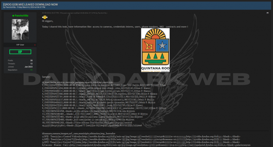Click the green star beside PanchoVilla
The height and width of the screenshot is (147, 273).
(x=13, y=16)
